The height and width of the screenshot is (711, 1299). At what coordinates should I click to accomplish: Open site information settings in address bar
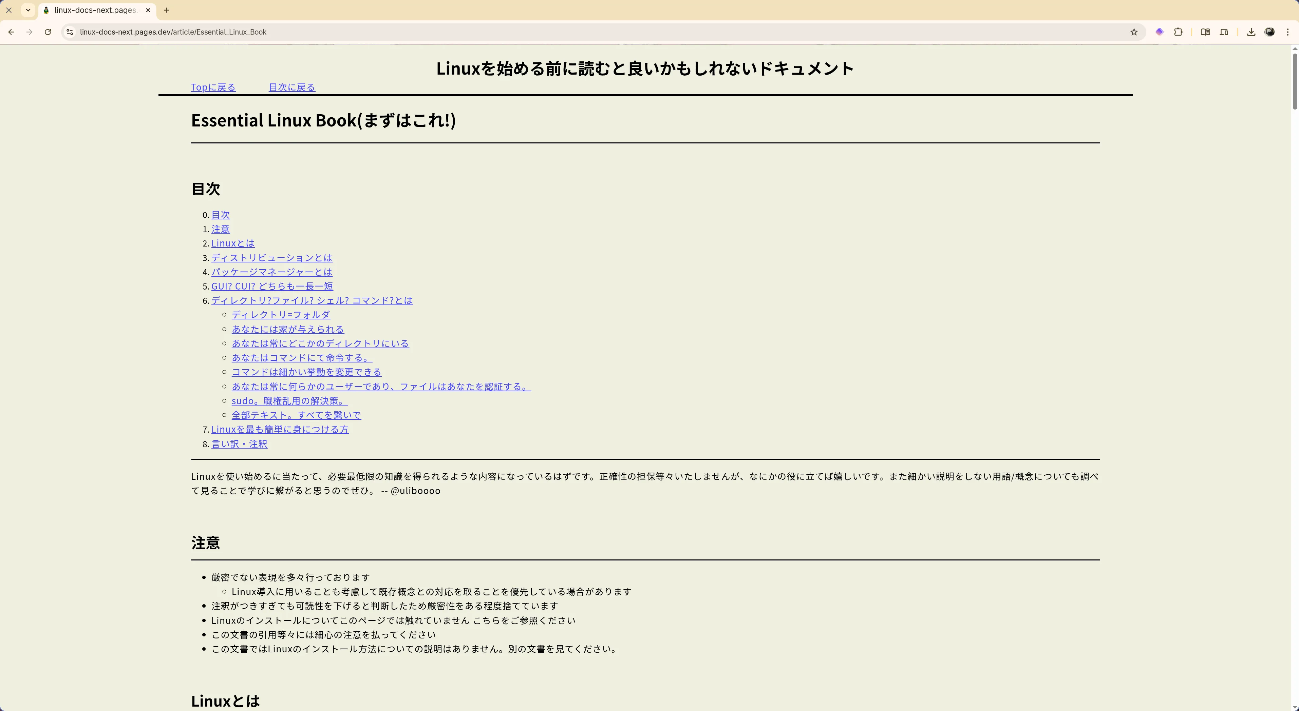click(69, 31)
